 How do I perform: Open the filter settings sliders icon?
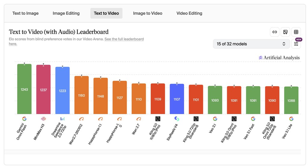(296, 44)
